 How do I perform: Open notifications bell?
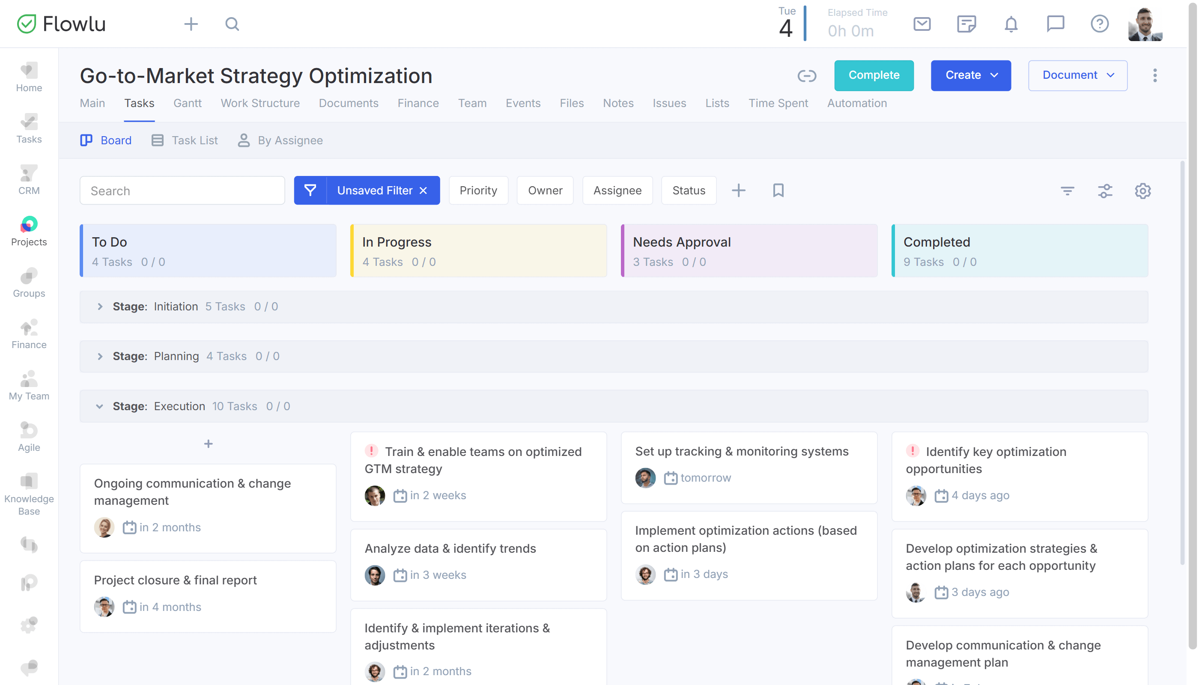1011,24
